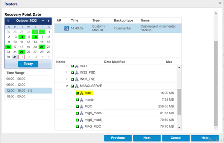Click the Backup type column header
Viewport: 224px width, 143px height.
coord(123,20)
